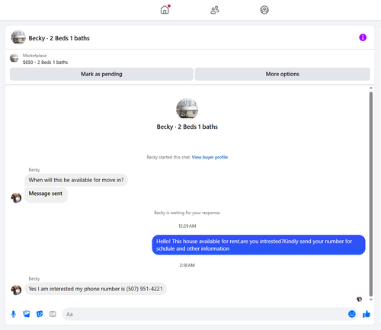The image size is (381, 330).
Task: Open the Marketplace listing small thumbnail
Action: [x=14, y=58]
